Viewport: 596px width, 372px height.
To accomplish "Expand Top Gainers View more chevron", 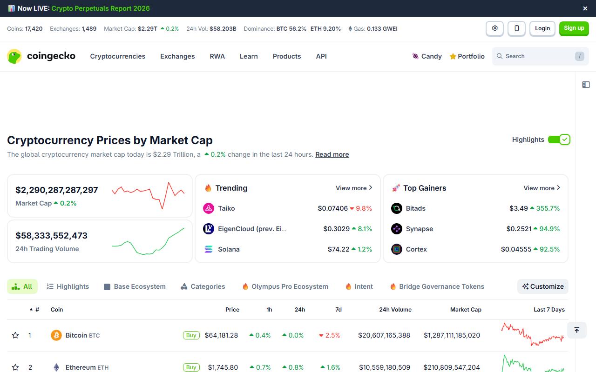I will (x=558, y=188).
